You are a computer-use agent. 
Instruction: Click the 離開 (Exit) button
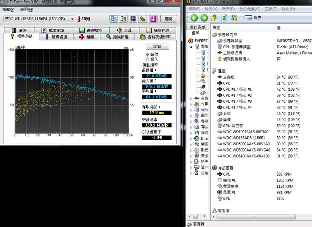pyautogui.click(x=168, y=19)
